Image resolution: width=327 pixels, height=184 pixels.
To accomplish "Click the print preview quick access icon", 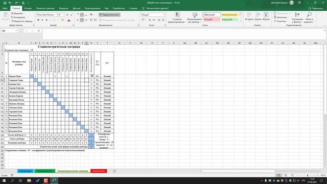I will [x=23, y=3].
